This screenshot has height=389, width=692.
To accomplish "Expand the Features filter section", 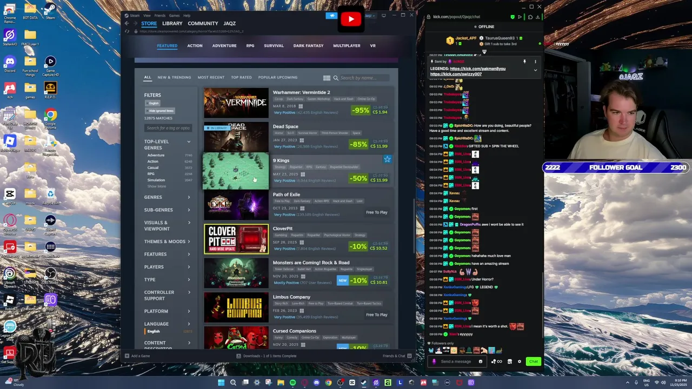I will pyautogui.click(x=167, y=254).
